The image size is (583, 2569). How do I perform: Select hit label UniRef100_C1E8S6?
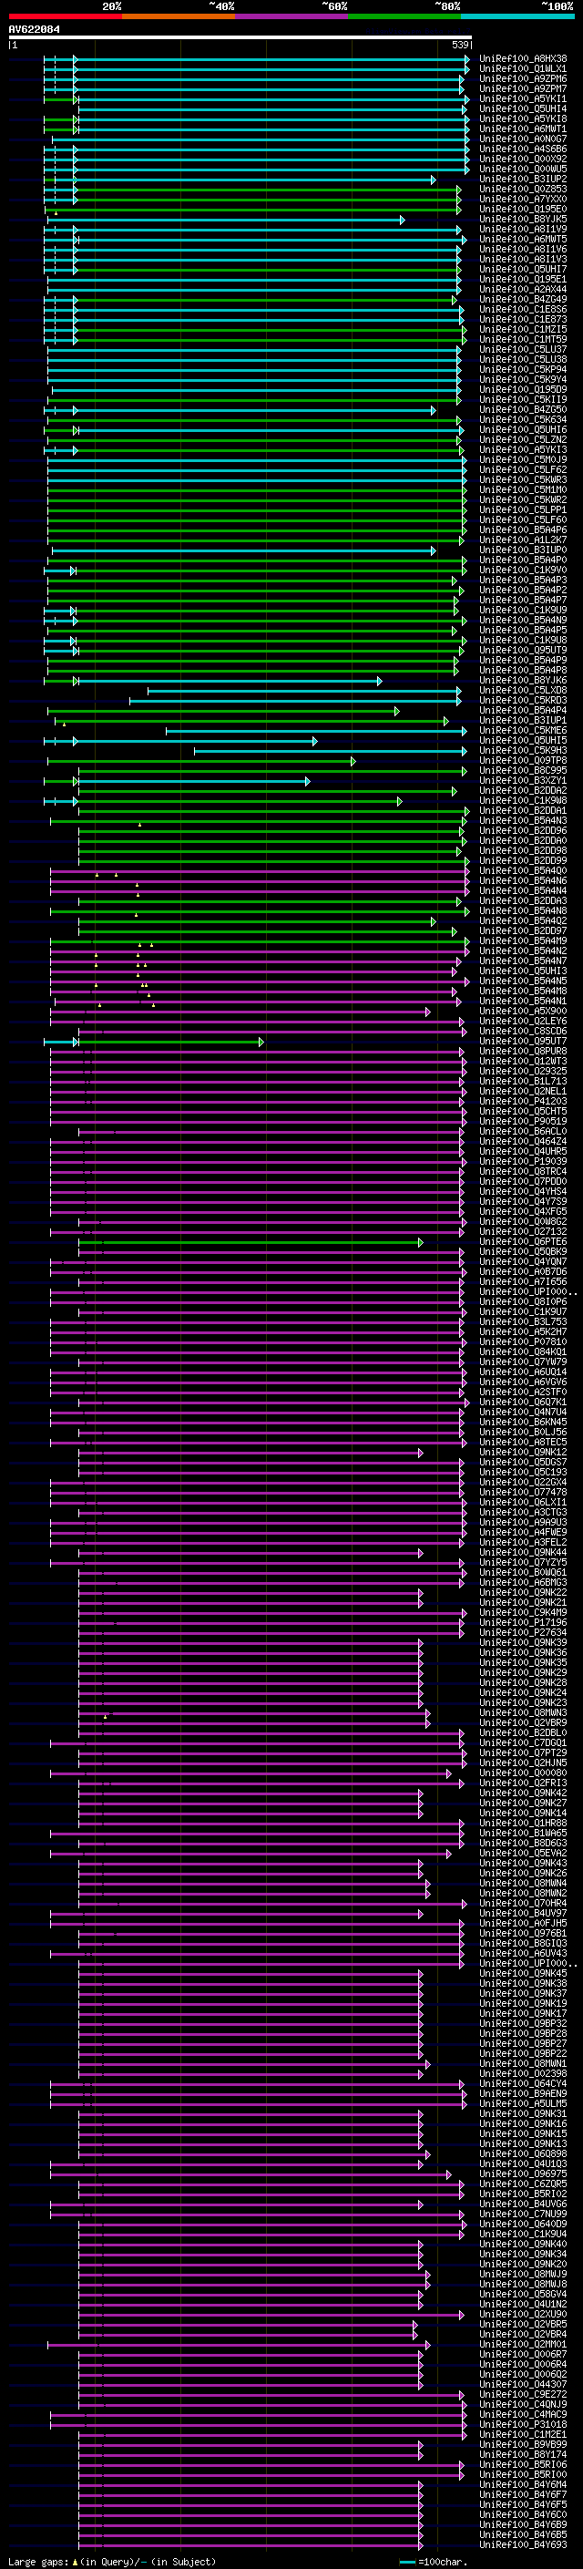(523, 309)
